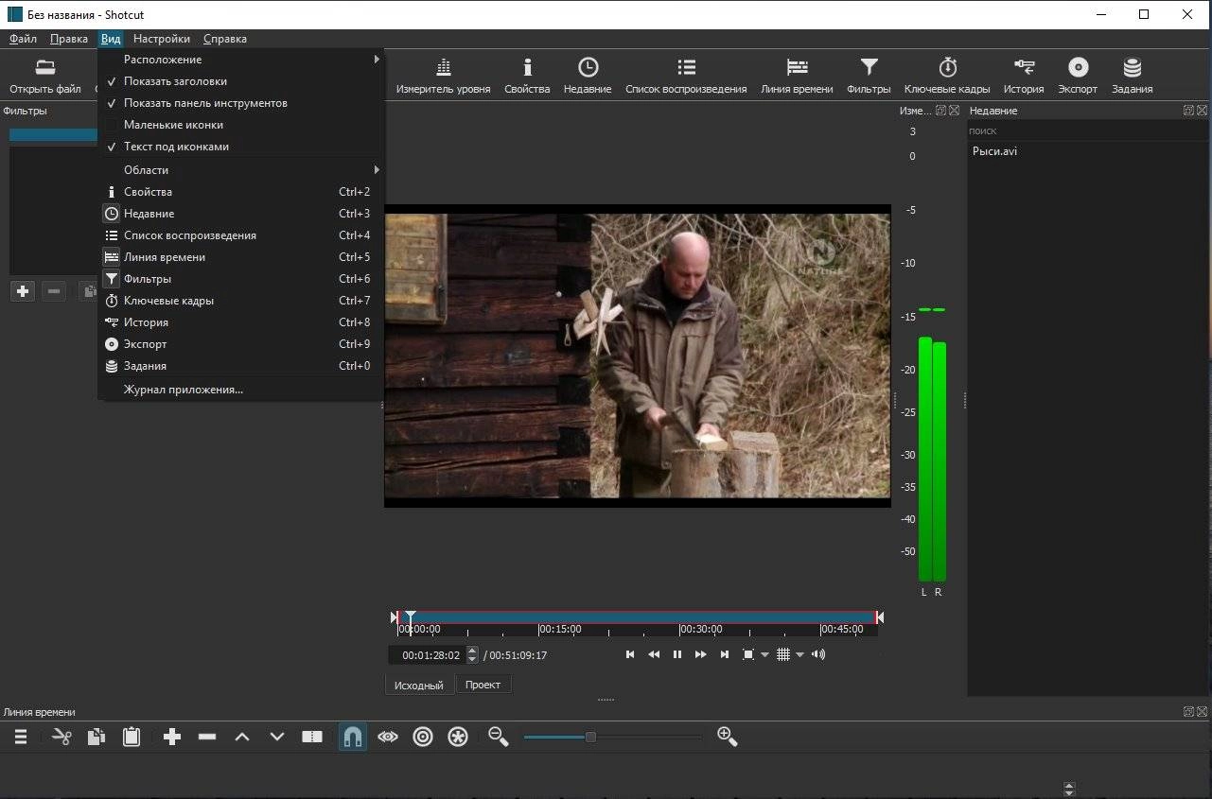Click the timeline Copy icon

pyautogui.click(x=97, y=737)
